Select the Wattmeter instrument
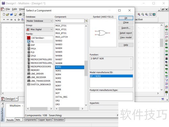Screen dimensions: 169x127 tap(166, 33)
